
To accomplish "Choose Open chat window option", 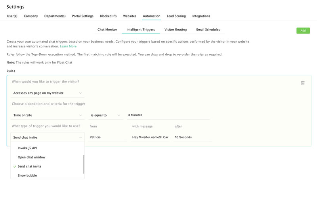I will pos(48,157).
